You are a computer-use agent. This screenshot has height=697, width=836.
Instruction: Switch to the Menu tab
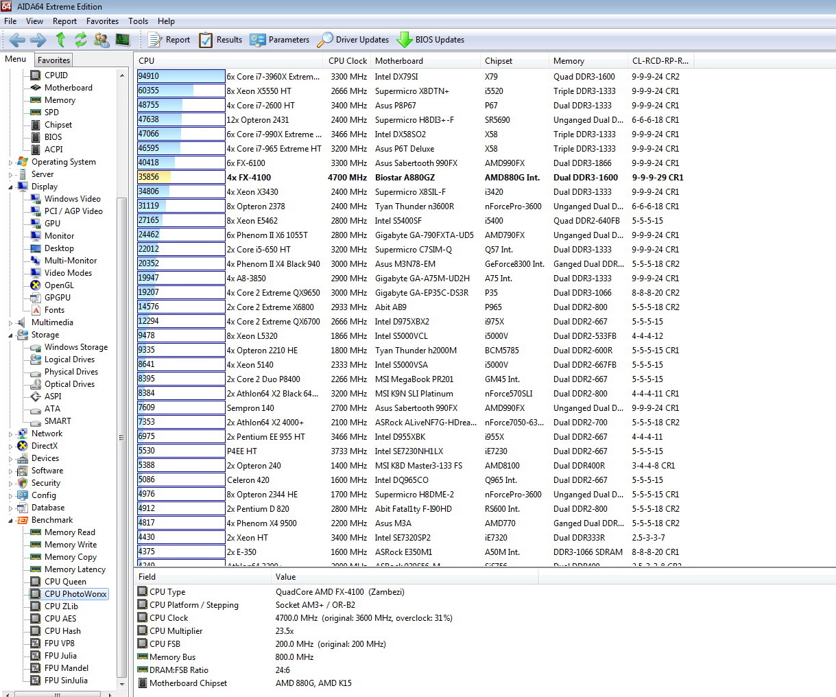[x=16, y=59]
